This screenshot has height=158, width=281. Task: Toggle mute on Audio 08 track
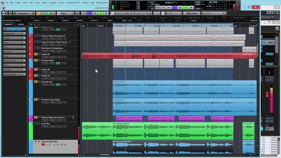pos(36,69)
